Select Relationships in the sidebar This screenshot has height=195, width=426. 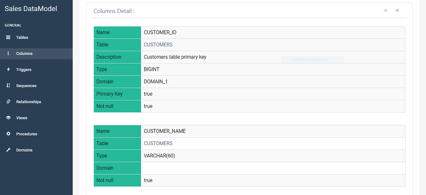tap(28, 101)
